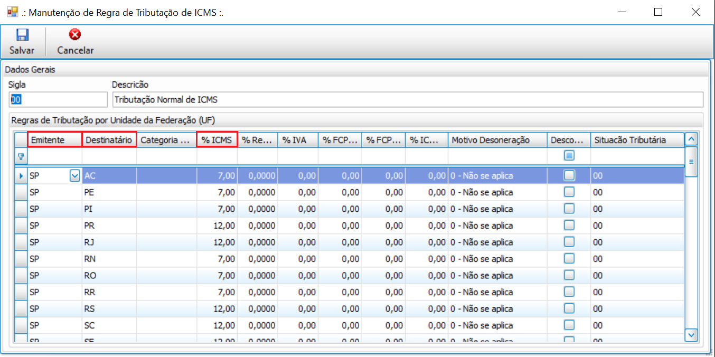
Task: Click Motivo Desoneração cell in the RJ row
Action: click(x=497, y=242)
